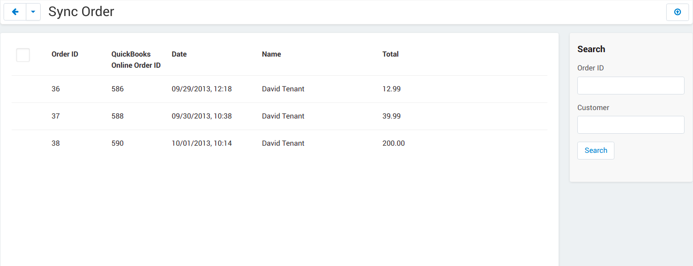
Task: Click the Order ID column header
Action: click(x=65, y=54)
